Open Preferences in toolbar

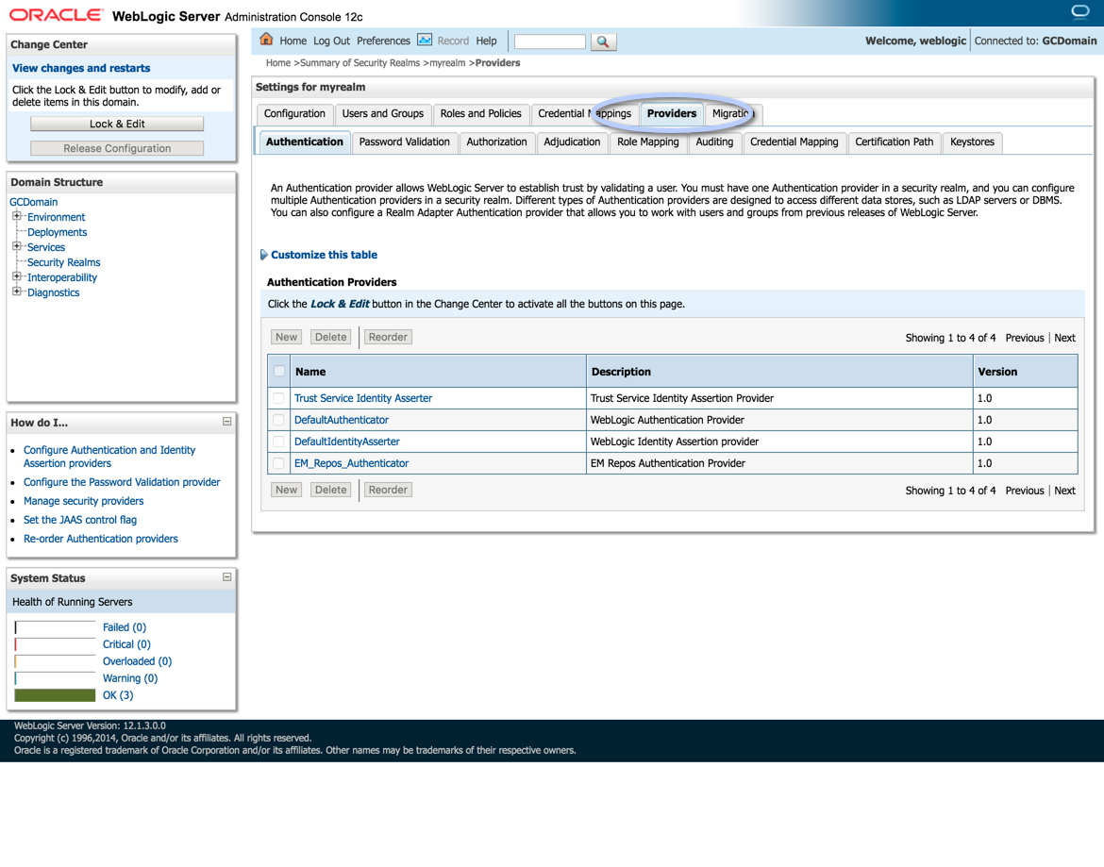(x=383, y=41)
